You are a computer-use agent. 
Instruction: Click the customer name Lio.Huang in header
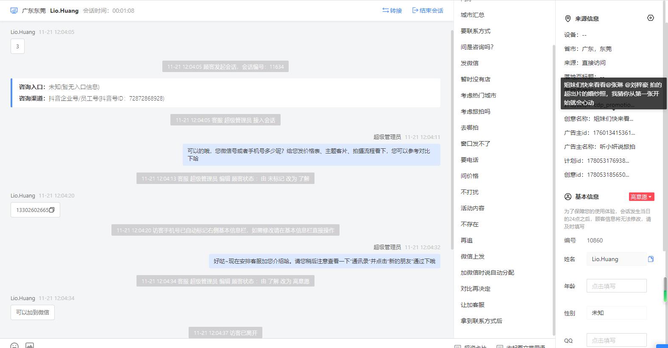point(64,11)
